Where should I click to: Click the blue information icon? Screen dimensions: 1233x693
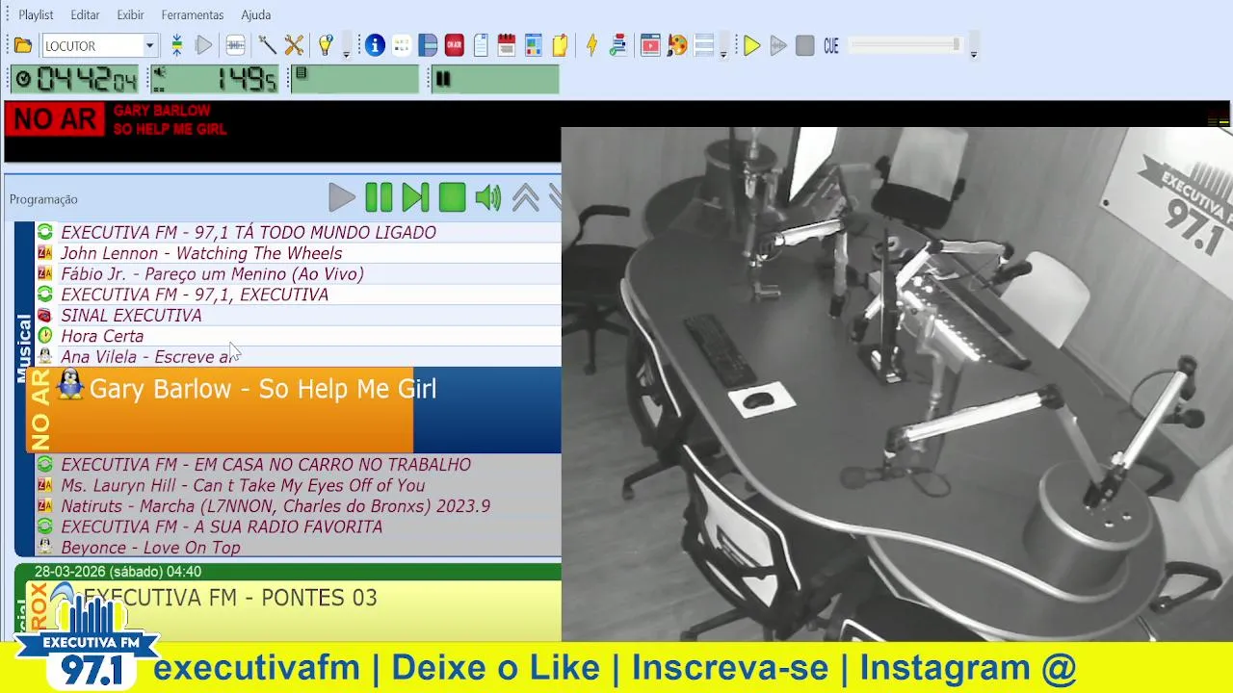coord(375,45)
